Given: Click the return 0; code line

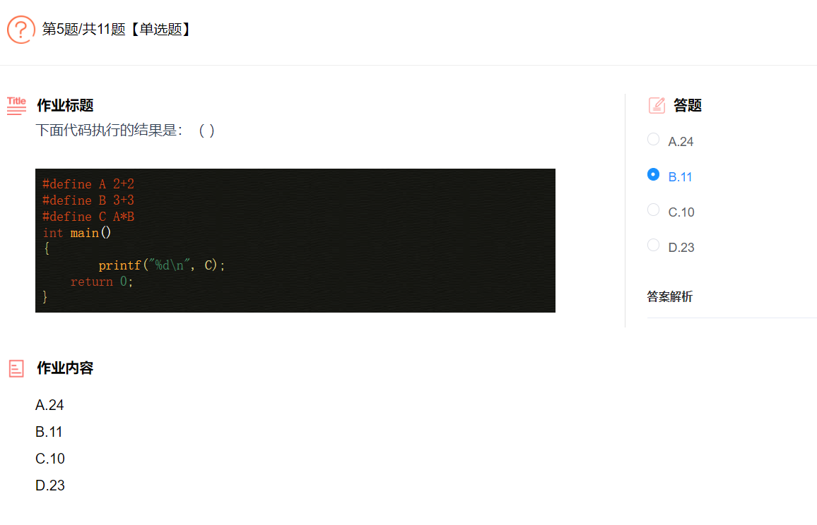Looking at the screenshot, I should point(102,282).
